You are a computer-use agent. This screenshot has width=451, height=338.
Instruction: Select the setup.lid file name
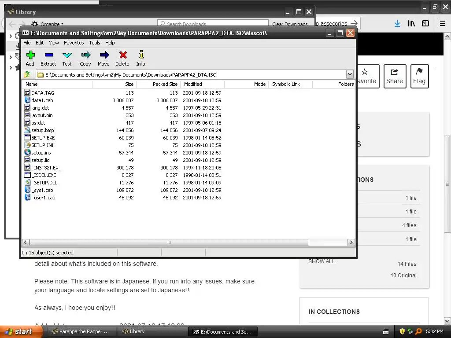(x=40, y=160)
